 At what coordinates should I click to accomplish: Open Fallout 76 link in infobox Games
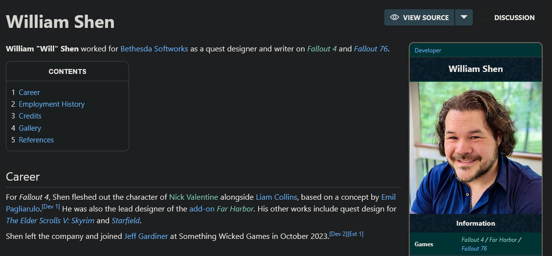pos(474,249)
